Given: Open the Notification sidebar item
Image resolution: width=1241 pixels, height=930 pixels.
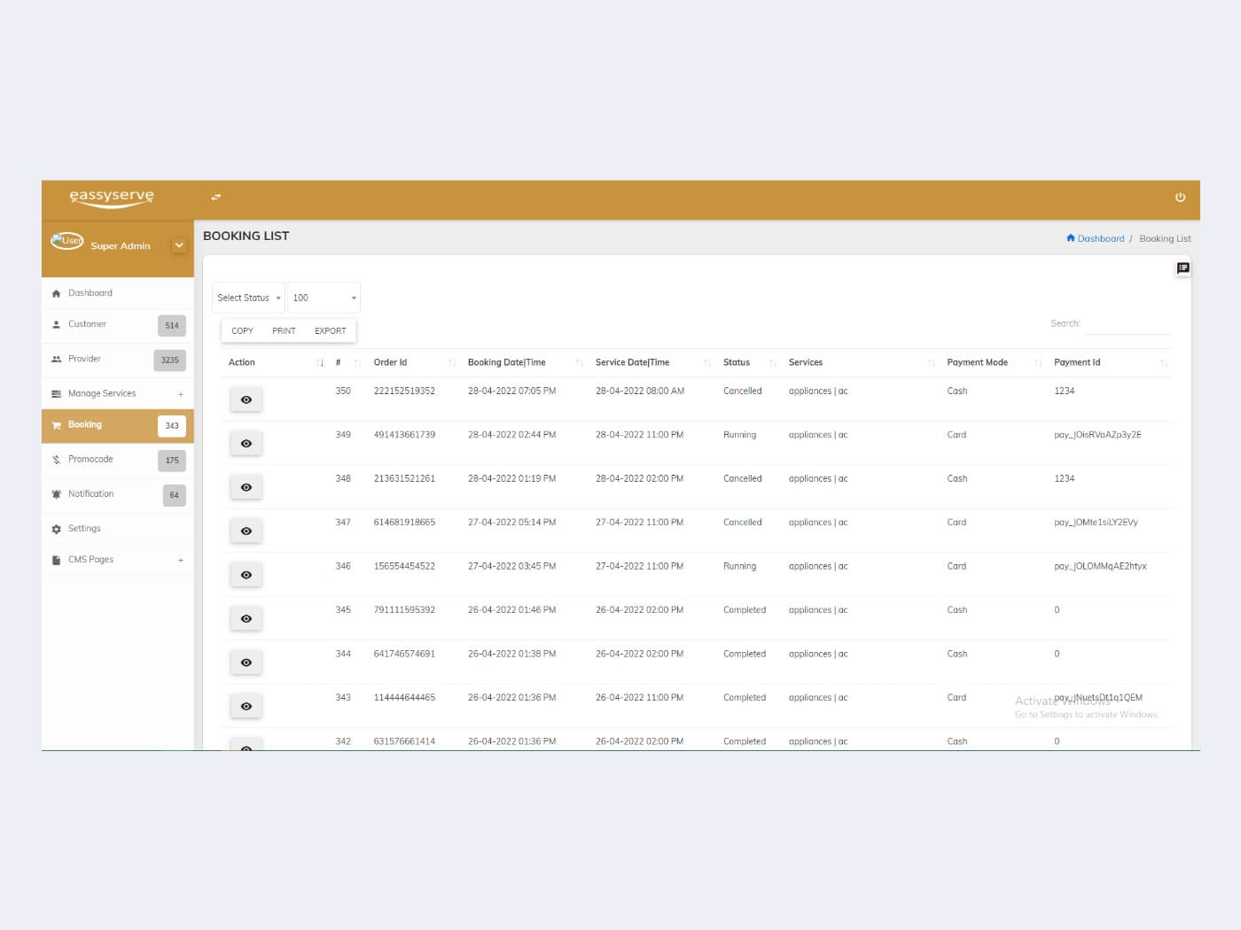Looking at the screenshot, I should (x=90, y=494).
